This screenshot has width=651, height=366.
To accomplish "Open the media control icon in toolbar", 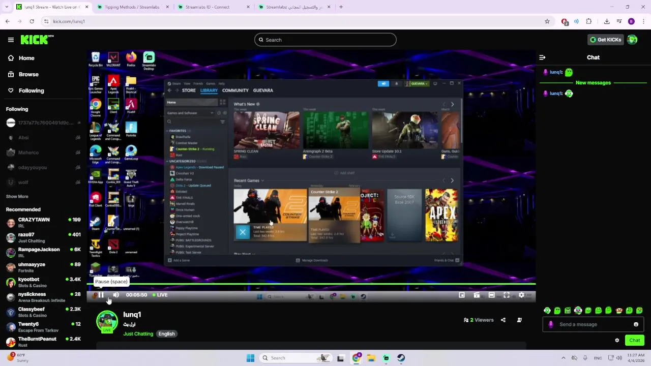I will coord(619,21).
